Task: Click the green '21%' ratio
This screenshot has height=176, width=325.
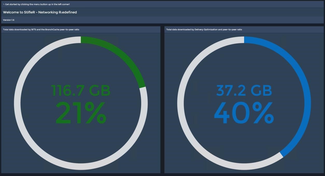Action: (81, 113)
